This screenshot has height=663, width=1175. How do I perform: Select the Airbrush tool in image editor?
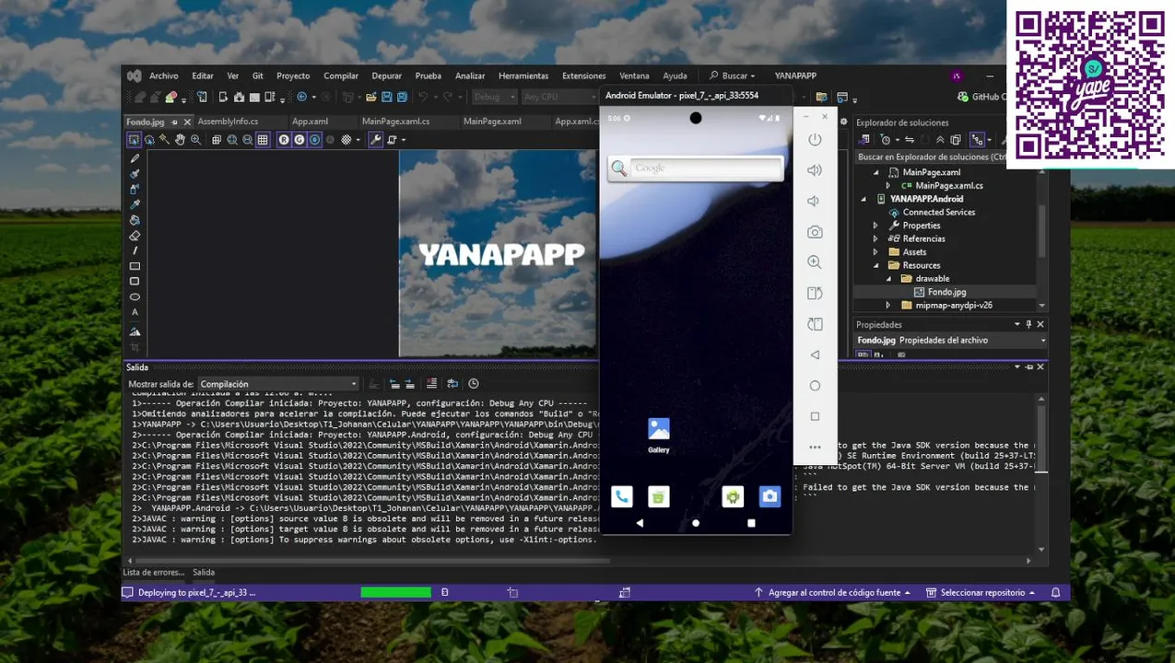pyautogui.click(x=135, y=189)
